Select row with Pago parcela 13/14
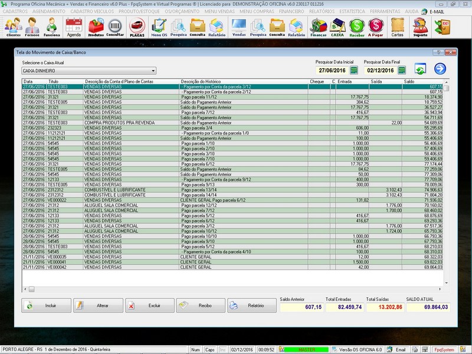The height and width of the screenshot is (354, 472). [232, 190]
